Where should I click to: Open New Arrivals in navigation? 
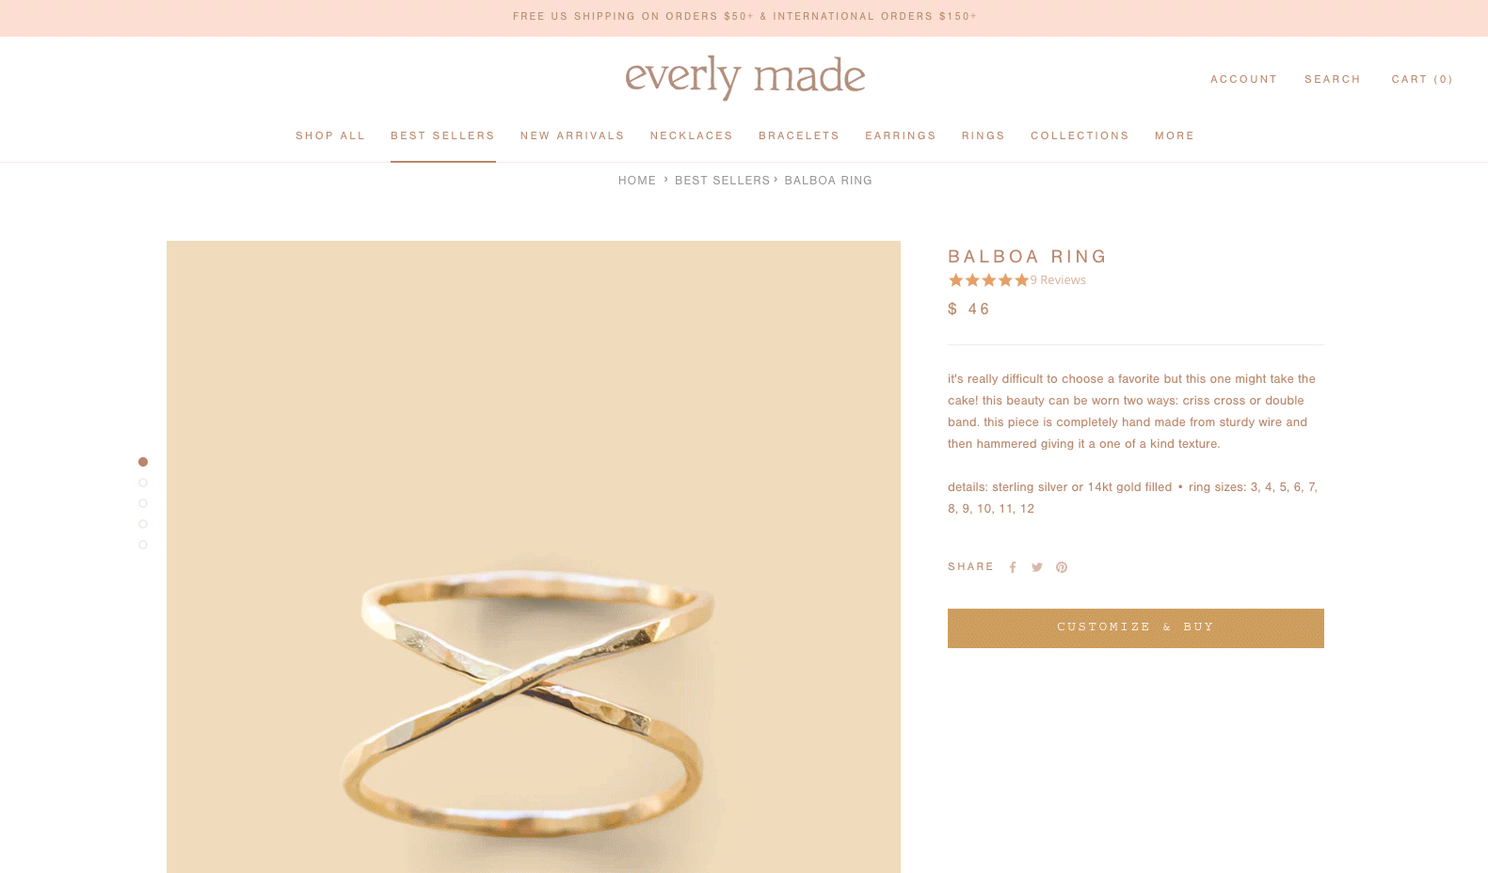pyautogui.click(x=572, y=135)
